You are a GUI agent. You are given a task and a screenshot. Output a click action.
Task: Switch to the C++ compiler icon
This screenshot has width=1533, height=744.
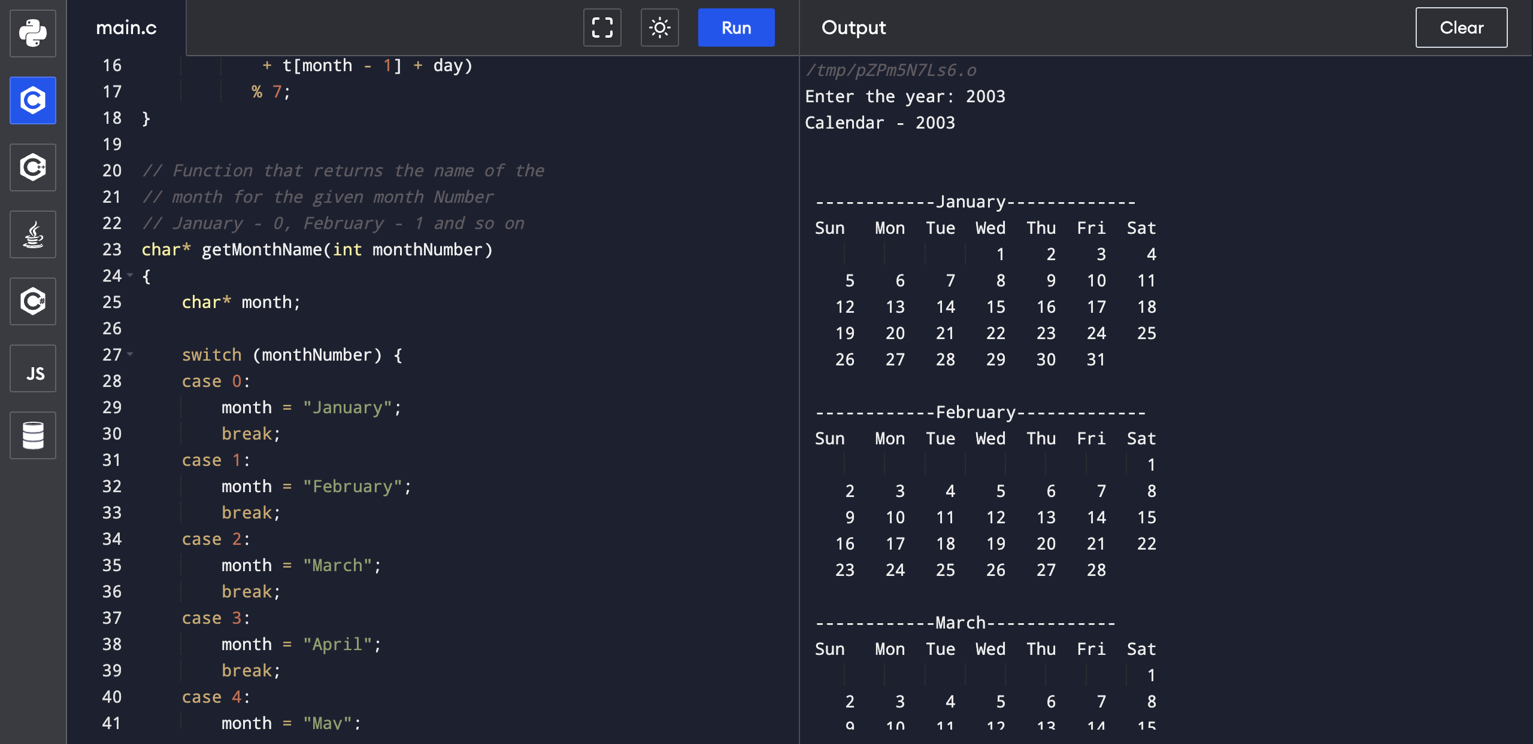(32, 167)
